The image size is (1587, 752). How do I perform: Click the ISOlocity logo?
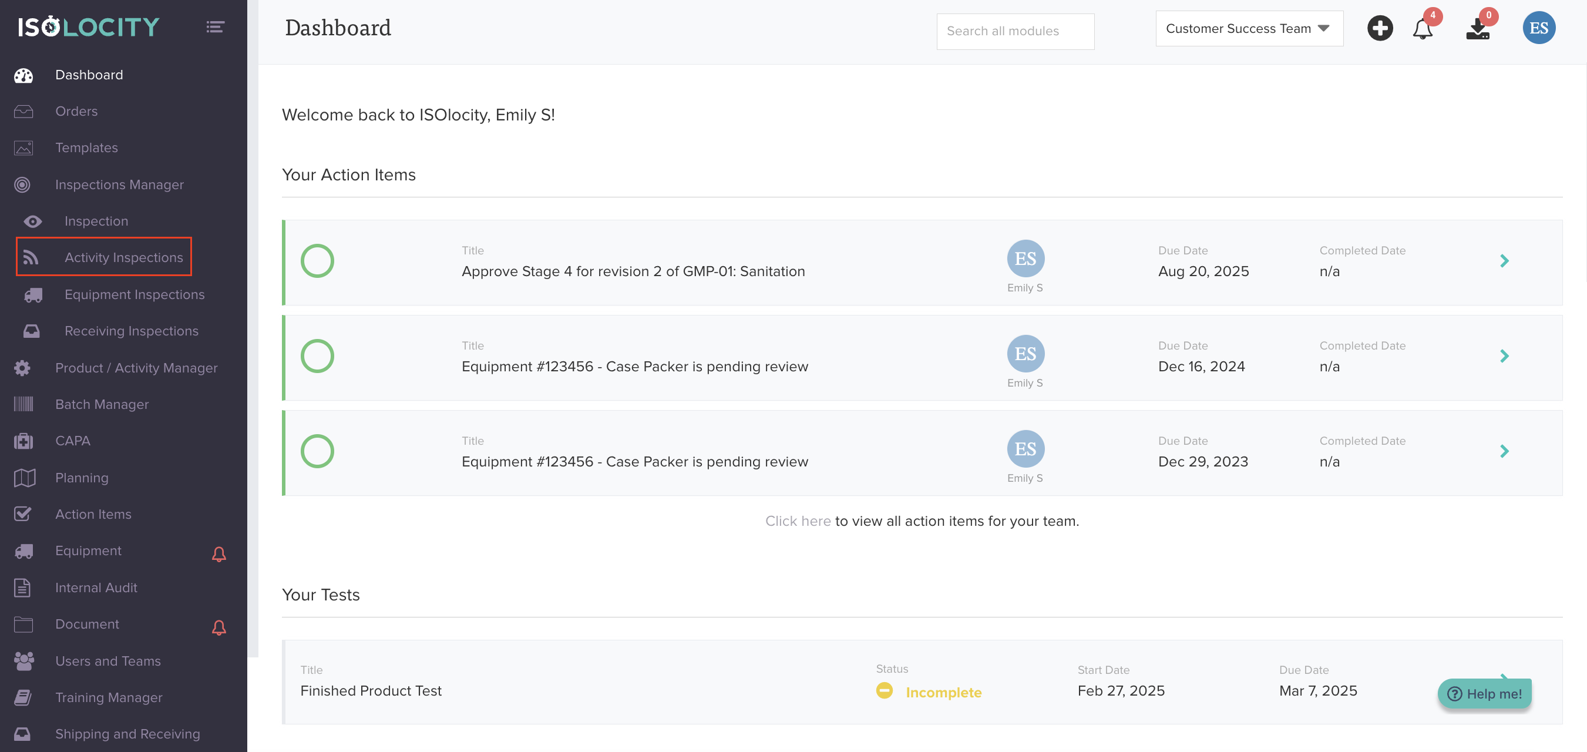pyautogui.click(x=89, y=27)
